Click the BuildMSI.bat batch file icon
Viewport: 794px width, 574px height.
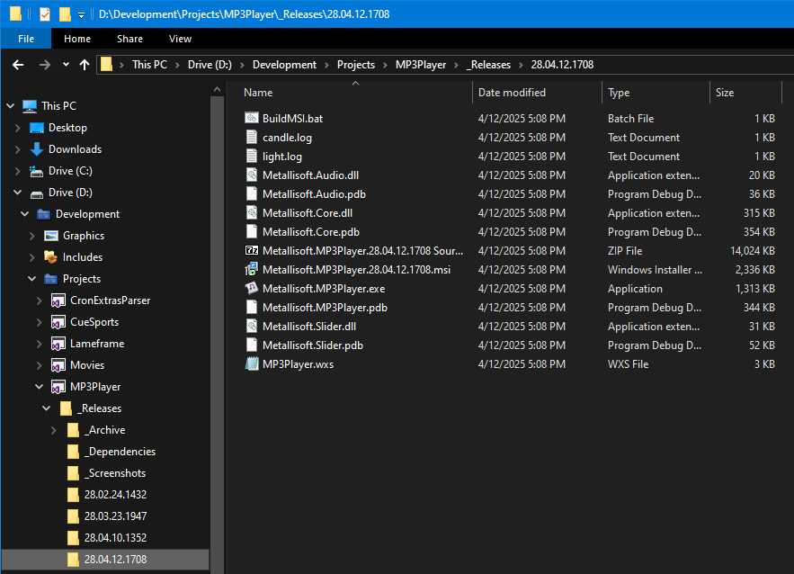tap(252, 119)
